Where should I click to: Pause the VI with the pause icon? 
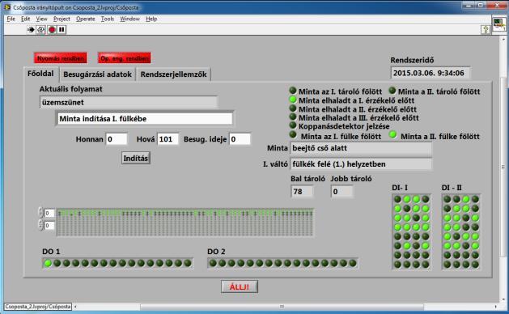click(x=62, y=30)
